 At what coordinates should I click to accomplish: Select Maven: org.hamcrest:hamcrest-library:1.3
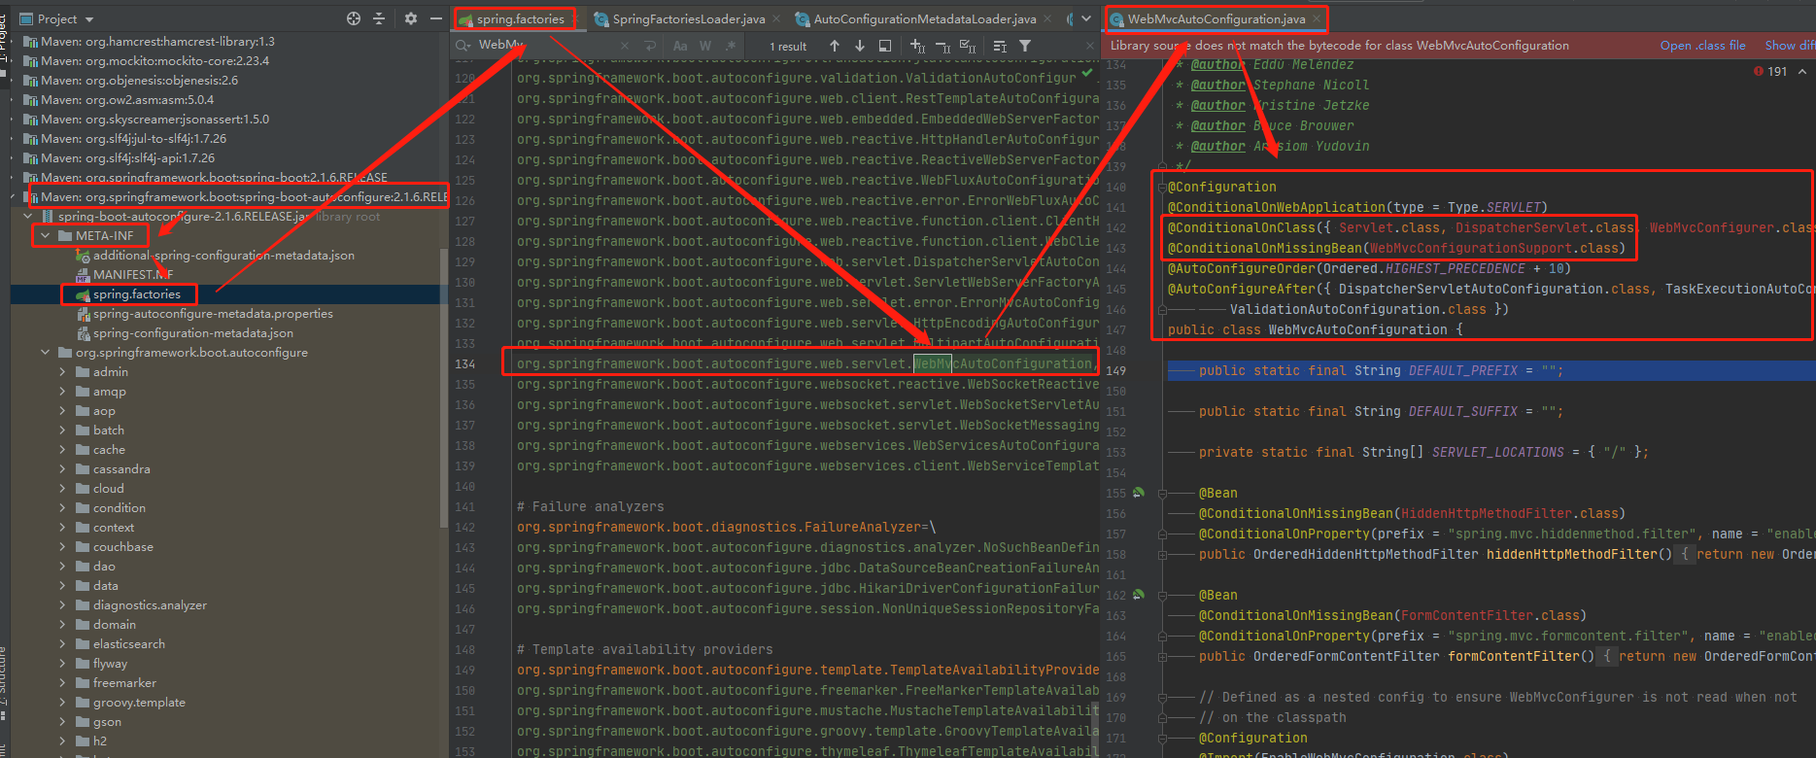[x=157, y=42]
